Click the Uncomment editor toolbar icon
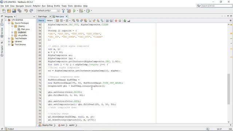The image size is (233, 131). 129,21
